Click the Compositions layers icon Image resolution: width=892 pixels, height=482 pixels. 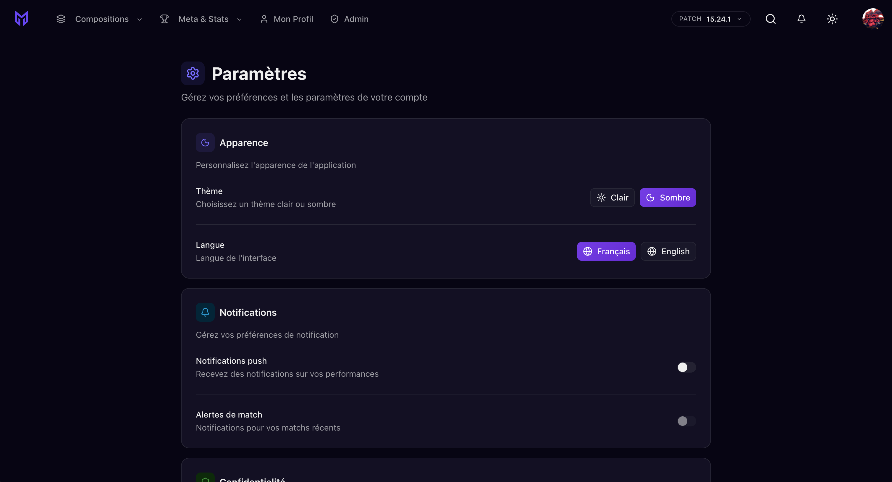tap(61, 19)
